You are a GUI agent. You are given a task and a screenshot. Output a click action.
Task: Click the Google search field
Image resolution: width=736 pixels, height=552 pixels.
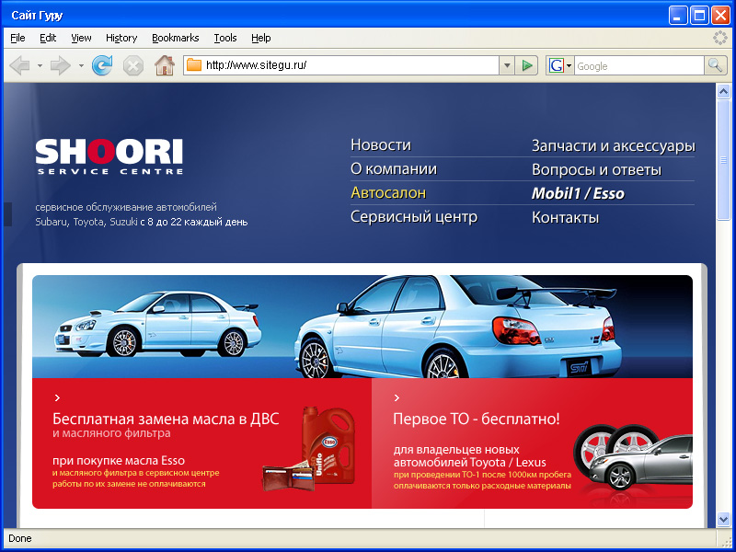pos(639,65)
